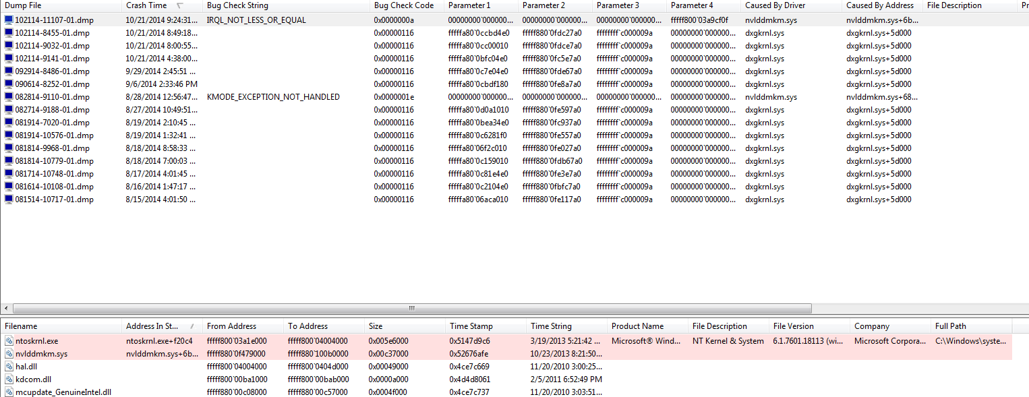
Task: Select the hal.dll file icon
Action: point(9,367)
